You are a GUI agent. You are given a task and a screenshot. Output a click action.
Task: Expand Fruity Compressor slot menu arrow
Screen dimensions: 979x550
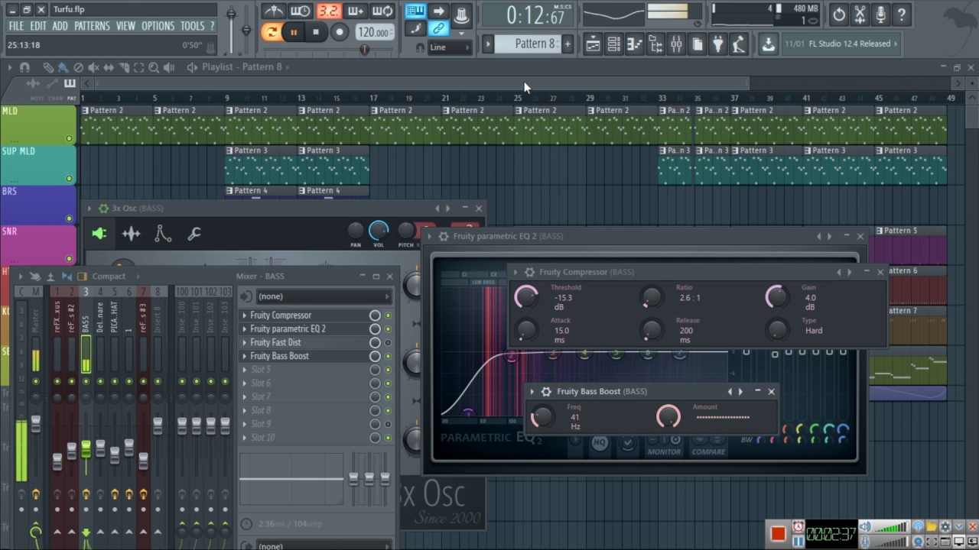(x=245, y=315)
